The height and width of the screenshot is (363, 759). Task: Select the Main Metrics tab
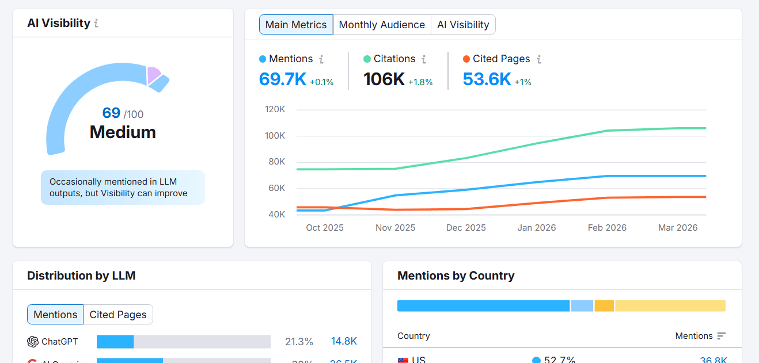(296, 25)
